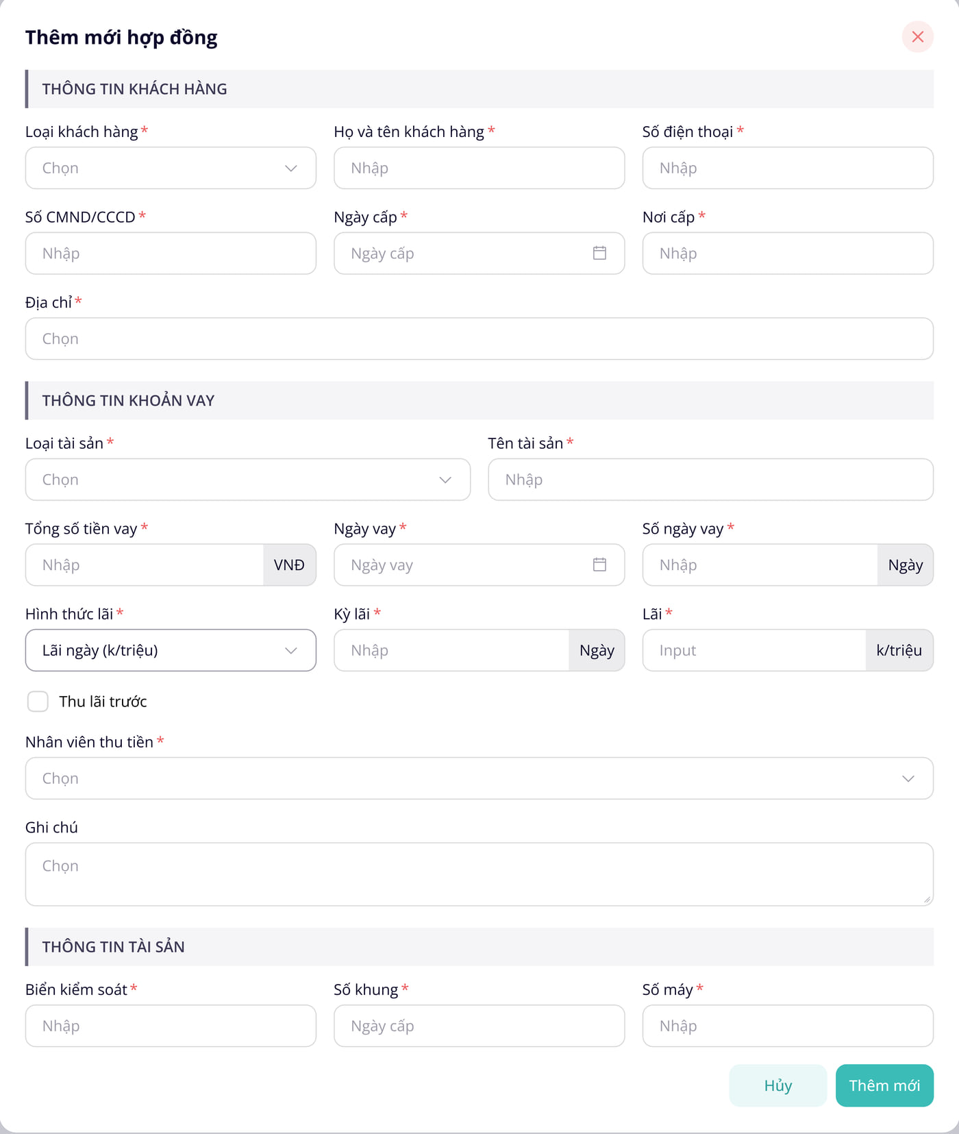Click the THÔNG TIN KHÁCH HÀNG heading
The height and width of the screenshot is (1134, 959).
pyautogui.click(x=134, y=89)
